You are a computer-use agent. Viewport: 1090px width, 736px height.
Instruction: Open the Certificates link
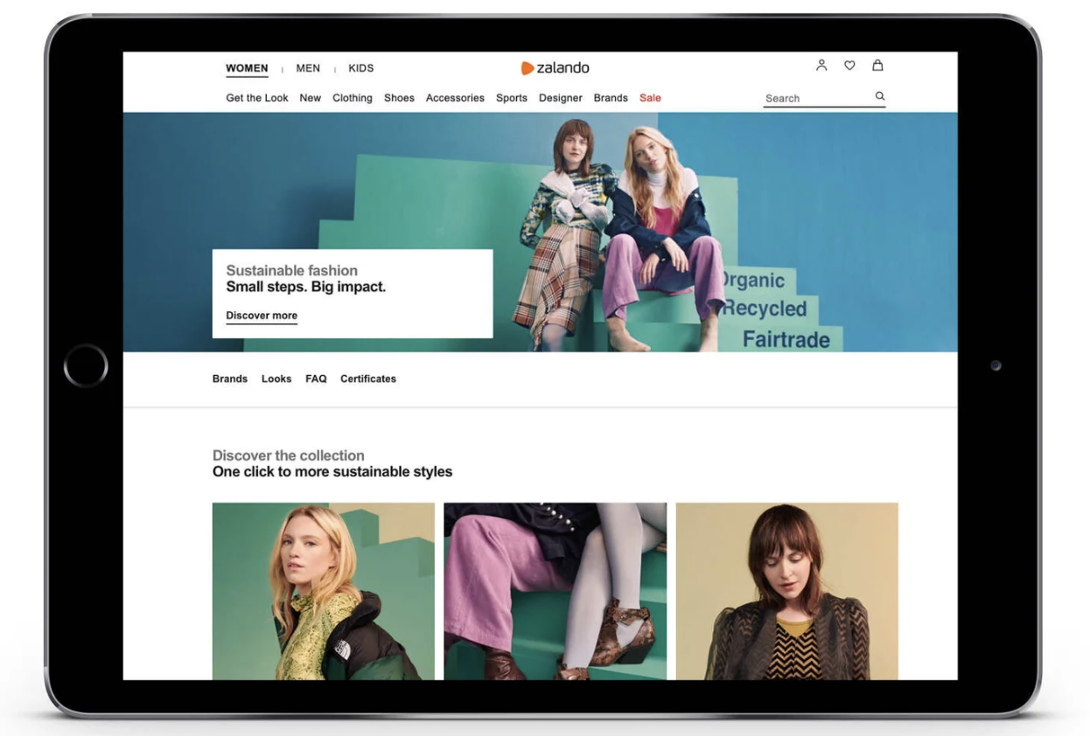point(368,378)
